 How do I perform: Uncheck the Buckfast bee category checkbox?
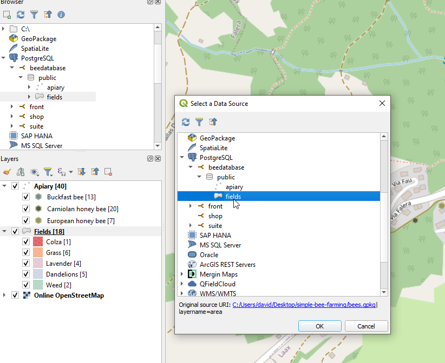(x=25, y=197)
